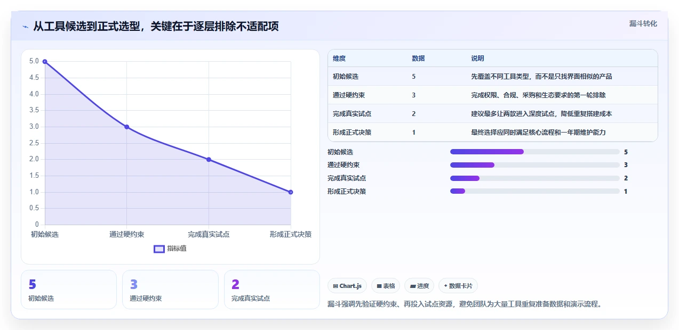Viewport: 679px width, 330px height.
Task: Click the lightning icon beside the title
Action: [x=25, y=26]
